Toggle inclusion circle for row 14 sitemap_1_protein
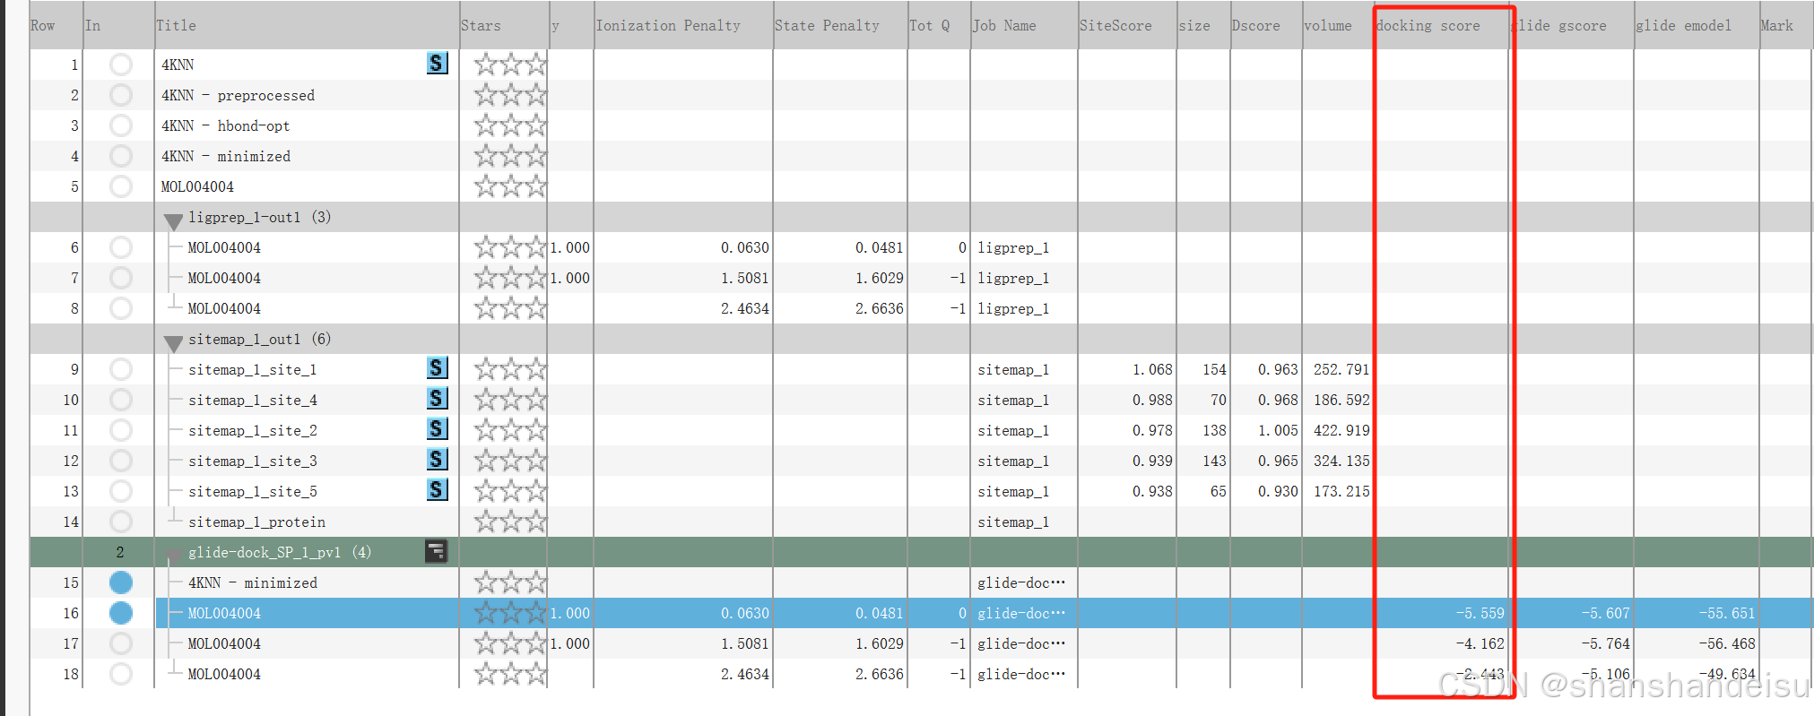Viewport: 1814px width, 716px height. click(x=121, y=522)
